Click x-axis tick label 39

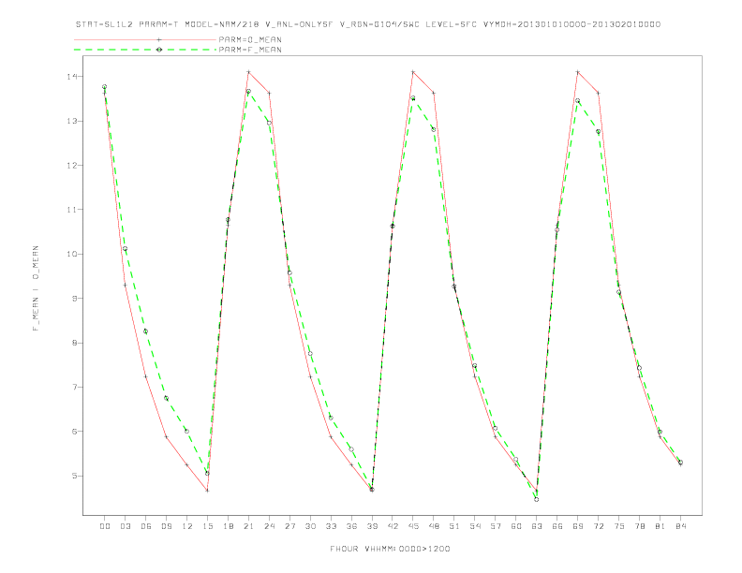pyautogui.click(x=372, y=526)
